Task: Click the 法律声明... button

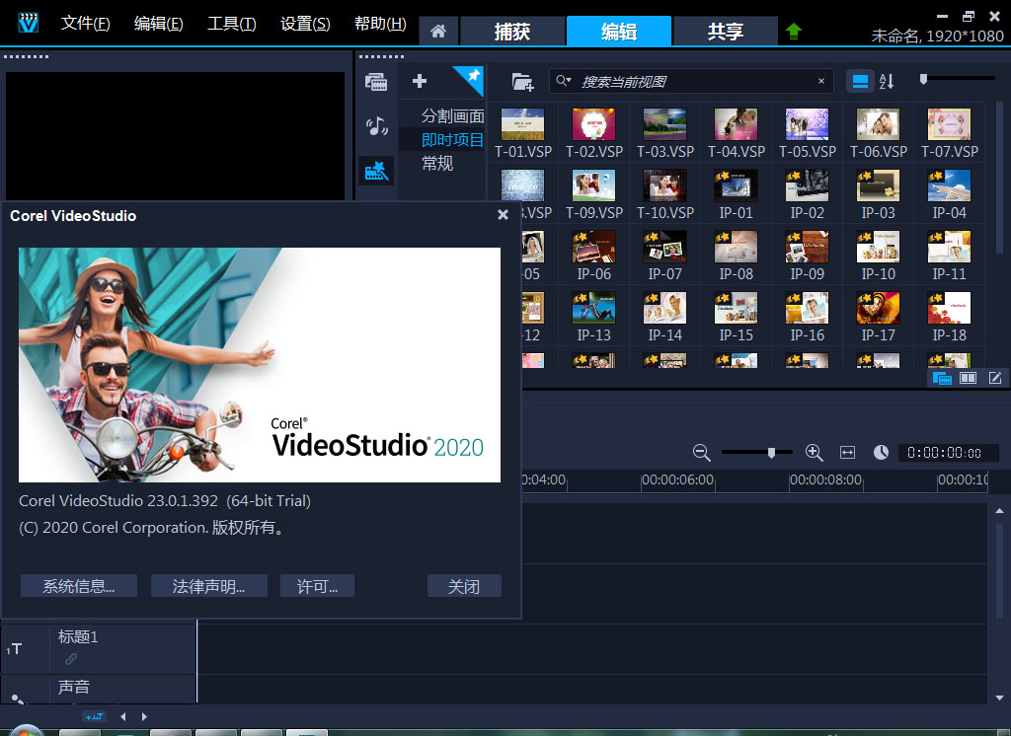Action: (209, 586)
